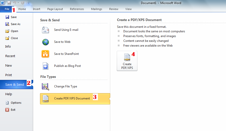The image size is (226, 131).
Task: Click the Open folder icon in sidebar
Action: [7, 31]
